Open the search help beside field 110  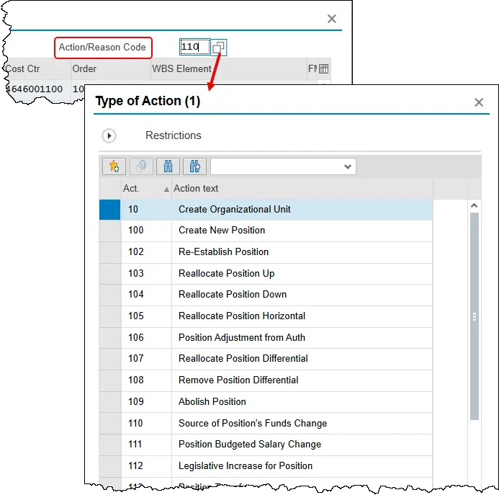coord(219,48)
